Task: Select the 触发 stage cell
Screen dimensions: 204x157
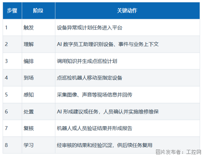Action: tap(38, 28)
